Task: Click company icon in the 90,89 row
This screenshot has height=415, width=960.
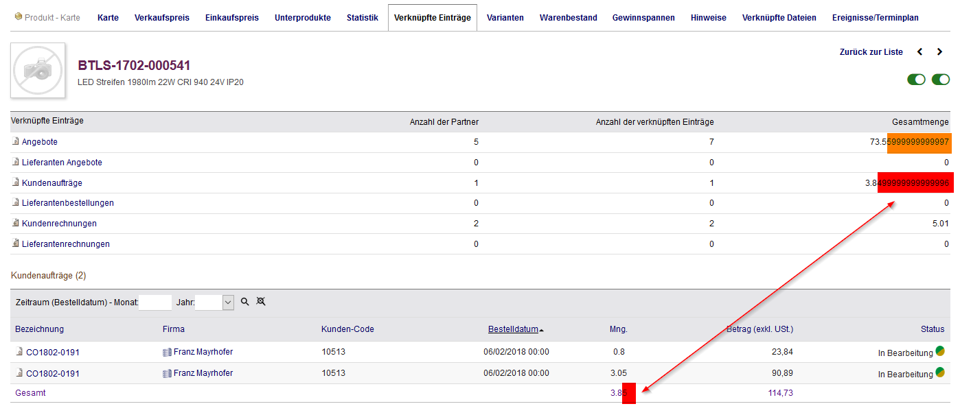Action: (167, 374)
